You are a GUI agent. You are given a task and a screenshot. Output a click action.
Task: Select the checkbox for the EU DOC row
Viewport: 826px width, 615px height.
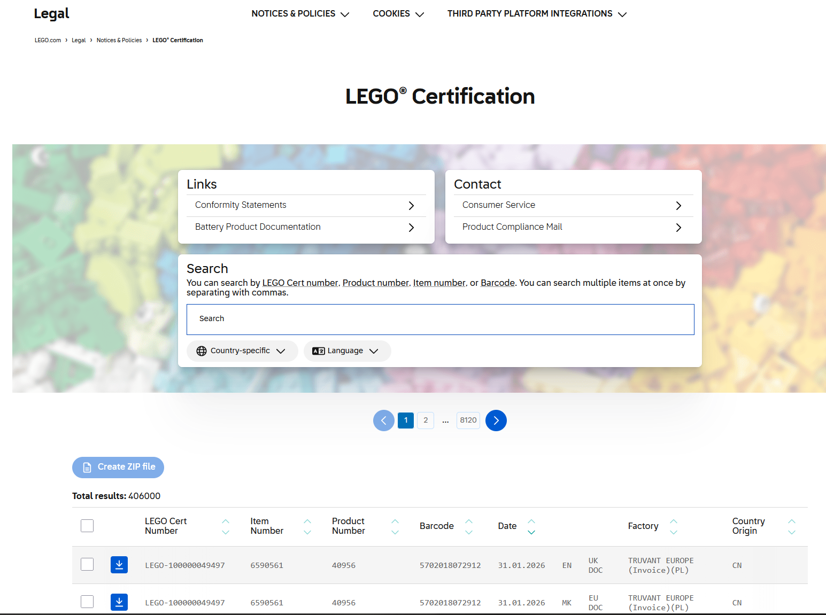pyautogui.click(x=87, y=602)
